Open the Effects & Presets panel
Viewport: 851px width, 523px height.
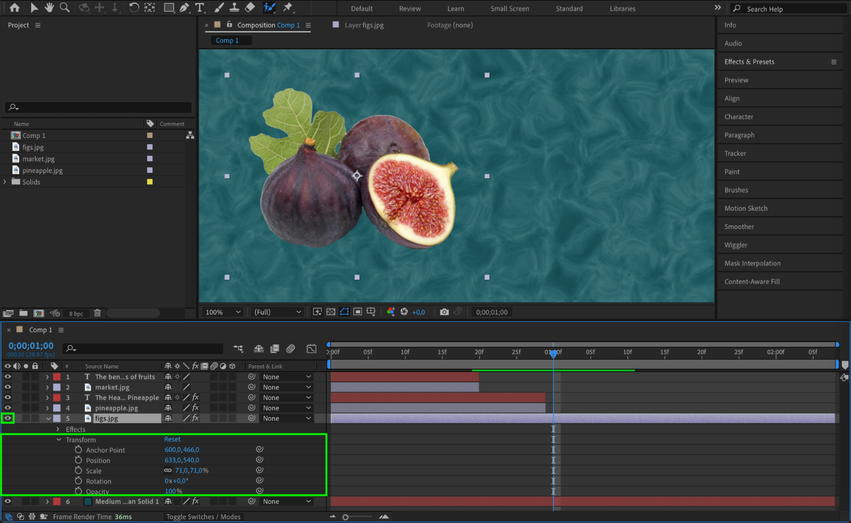pos(749,62)
